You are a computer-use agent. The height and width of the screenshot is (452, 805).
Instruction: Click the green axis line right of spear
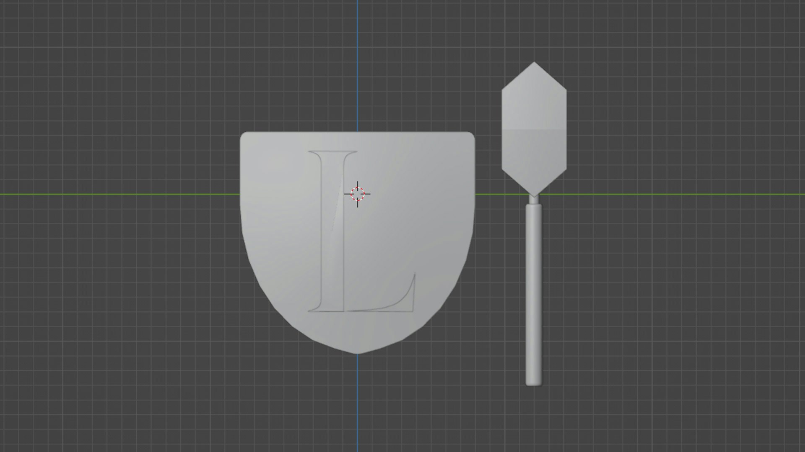[x=671, y=194]
